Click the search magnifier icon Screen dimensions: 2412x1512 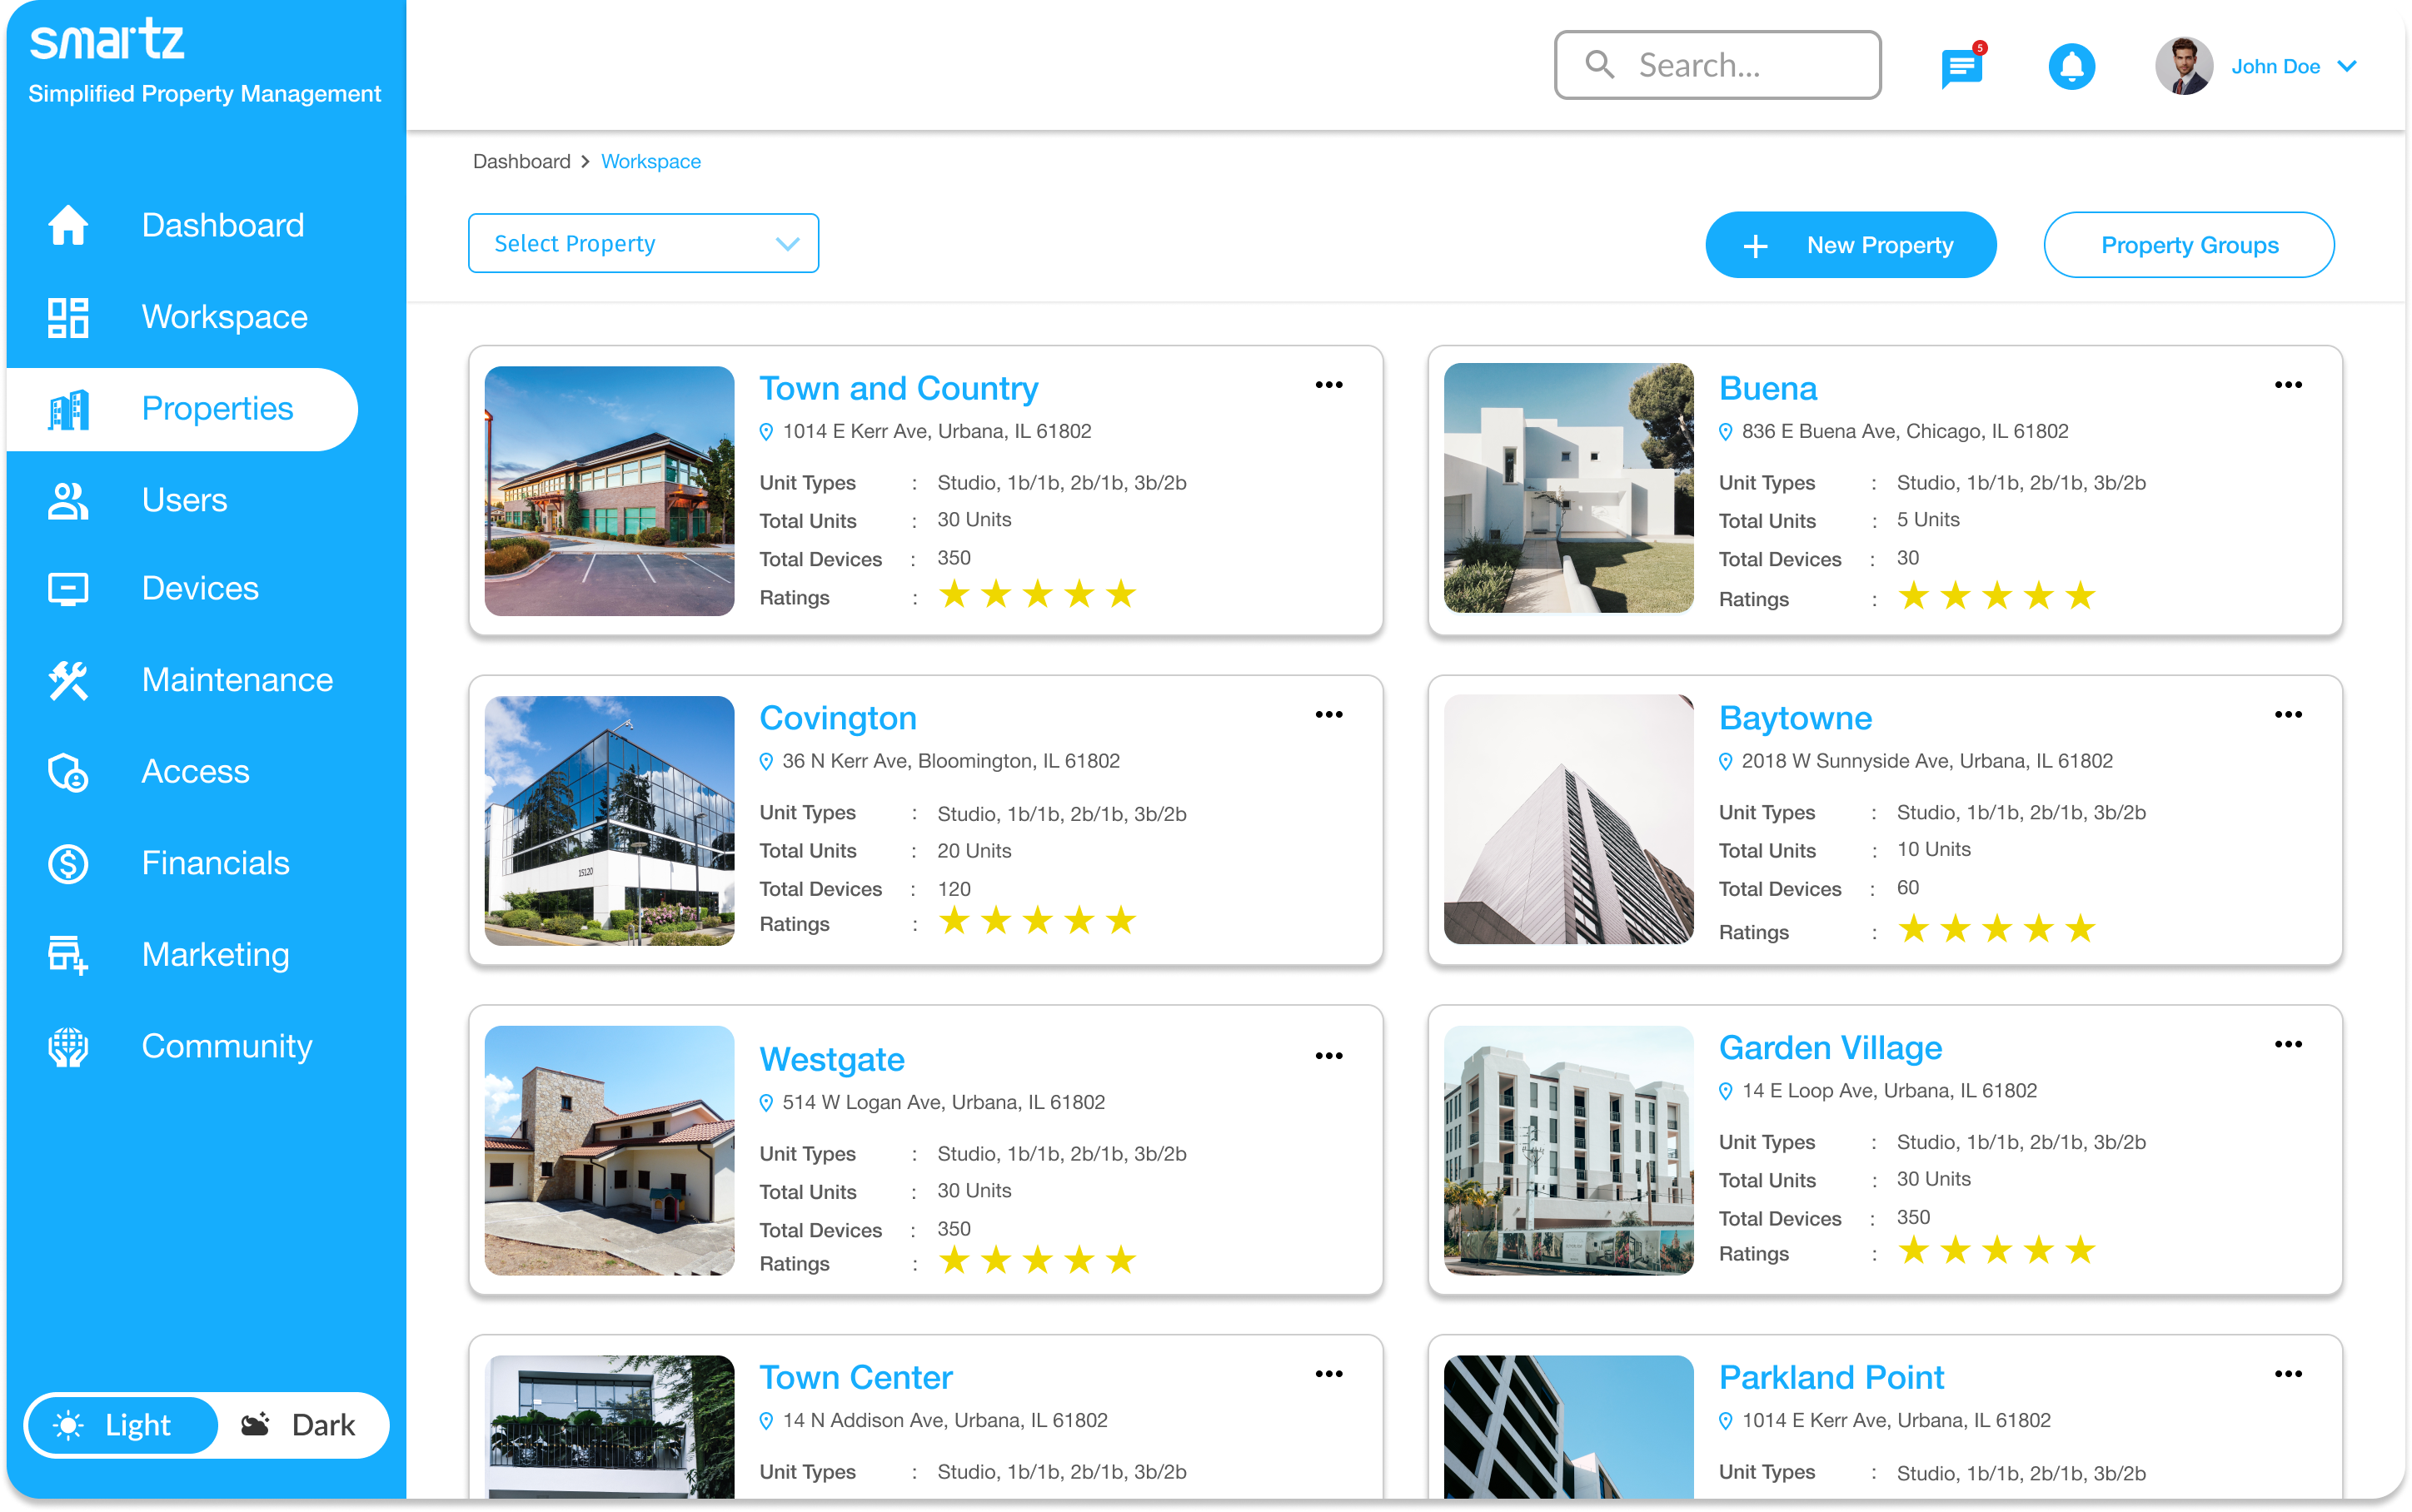(x=1599, y=65)
